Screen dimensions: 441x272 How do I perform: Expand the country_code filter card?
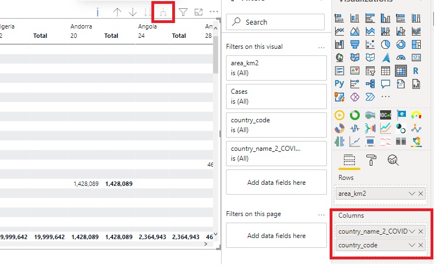click(x=276, y=125)
